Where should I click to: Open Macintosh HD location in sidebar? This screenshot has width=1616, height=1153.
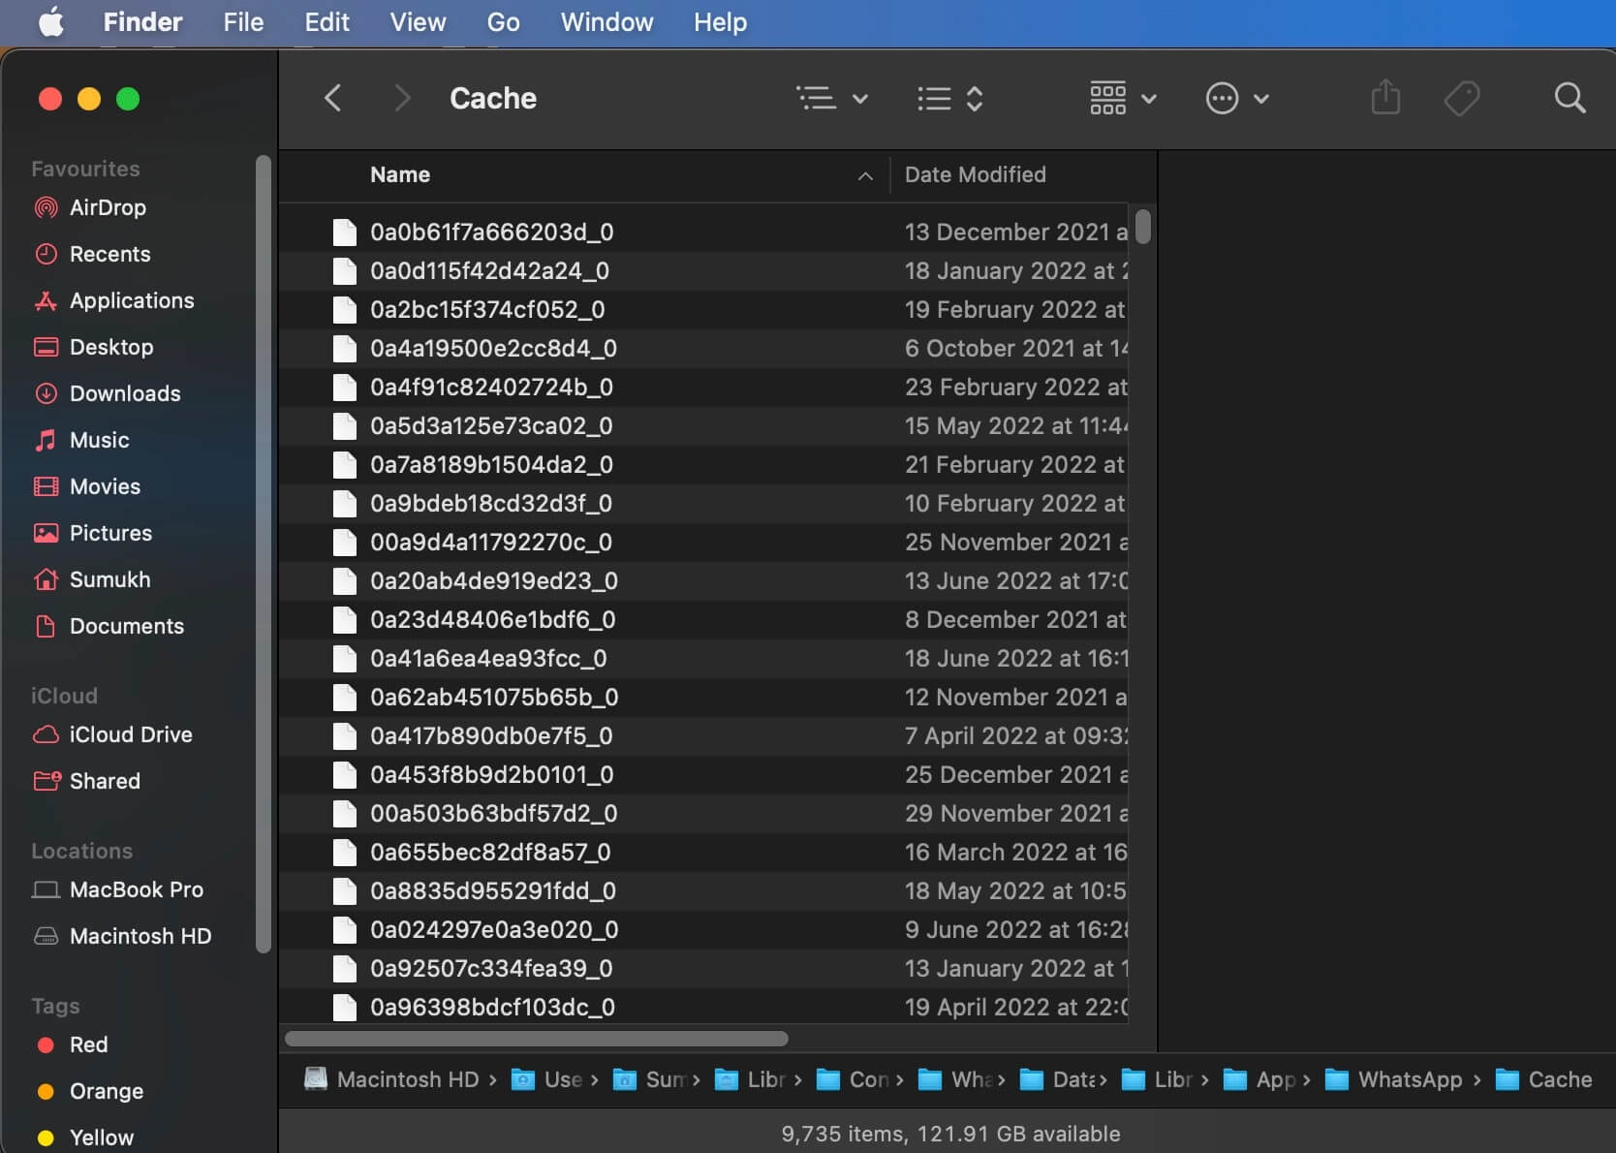point(140,936)
